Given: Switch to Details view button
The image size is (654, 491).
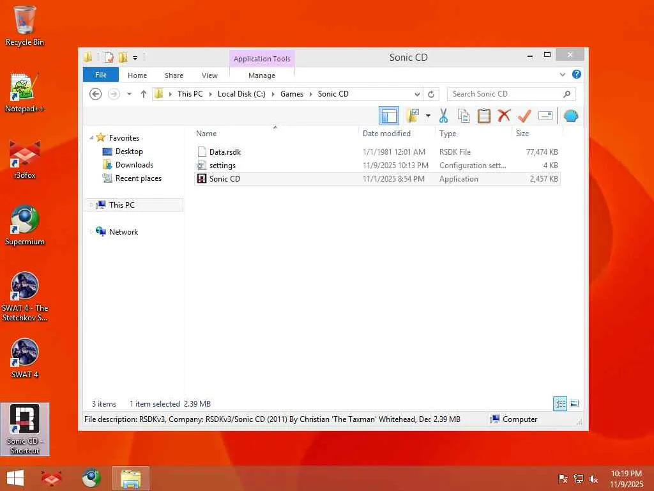Looking at the screenshot, I should (x=559, y=404).
